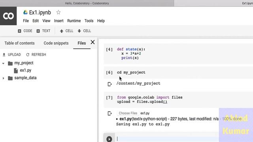Click into the empty code cell input
Viewport: 253px width, 142px height.
pyautogui.click(x=168, y=138)
